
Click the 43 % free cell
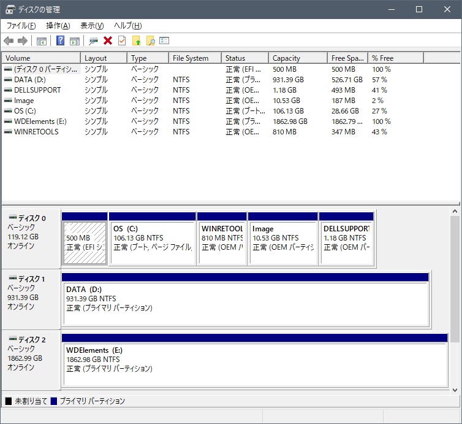tap(379, 131)
